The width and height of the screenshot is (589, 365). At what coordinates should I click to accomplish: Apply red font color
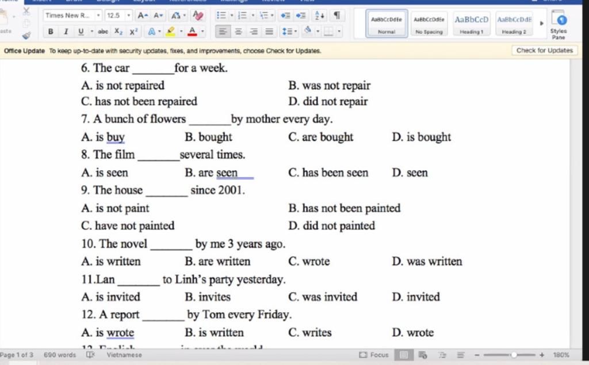pyautogui.click(x=192, y=32)
